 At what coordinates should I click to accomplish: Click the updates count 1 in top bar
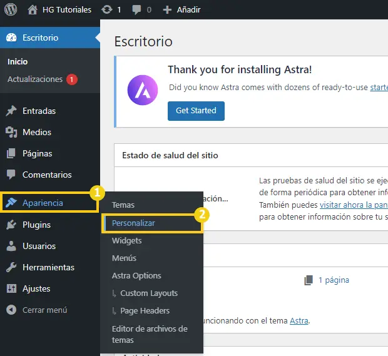click(119, 9)
